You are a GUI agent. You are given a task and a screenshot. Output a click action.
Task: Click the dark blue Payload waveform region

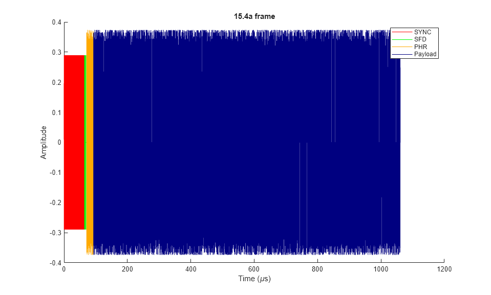tap(247, 142)
